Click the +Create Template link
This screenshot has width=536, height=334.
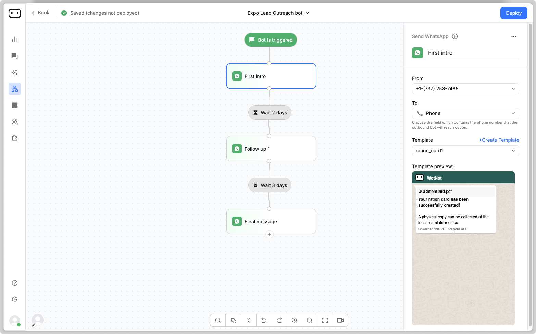(499, 140)
